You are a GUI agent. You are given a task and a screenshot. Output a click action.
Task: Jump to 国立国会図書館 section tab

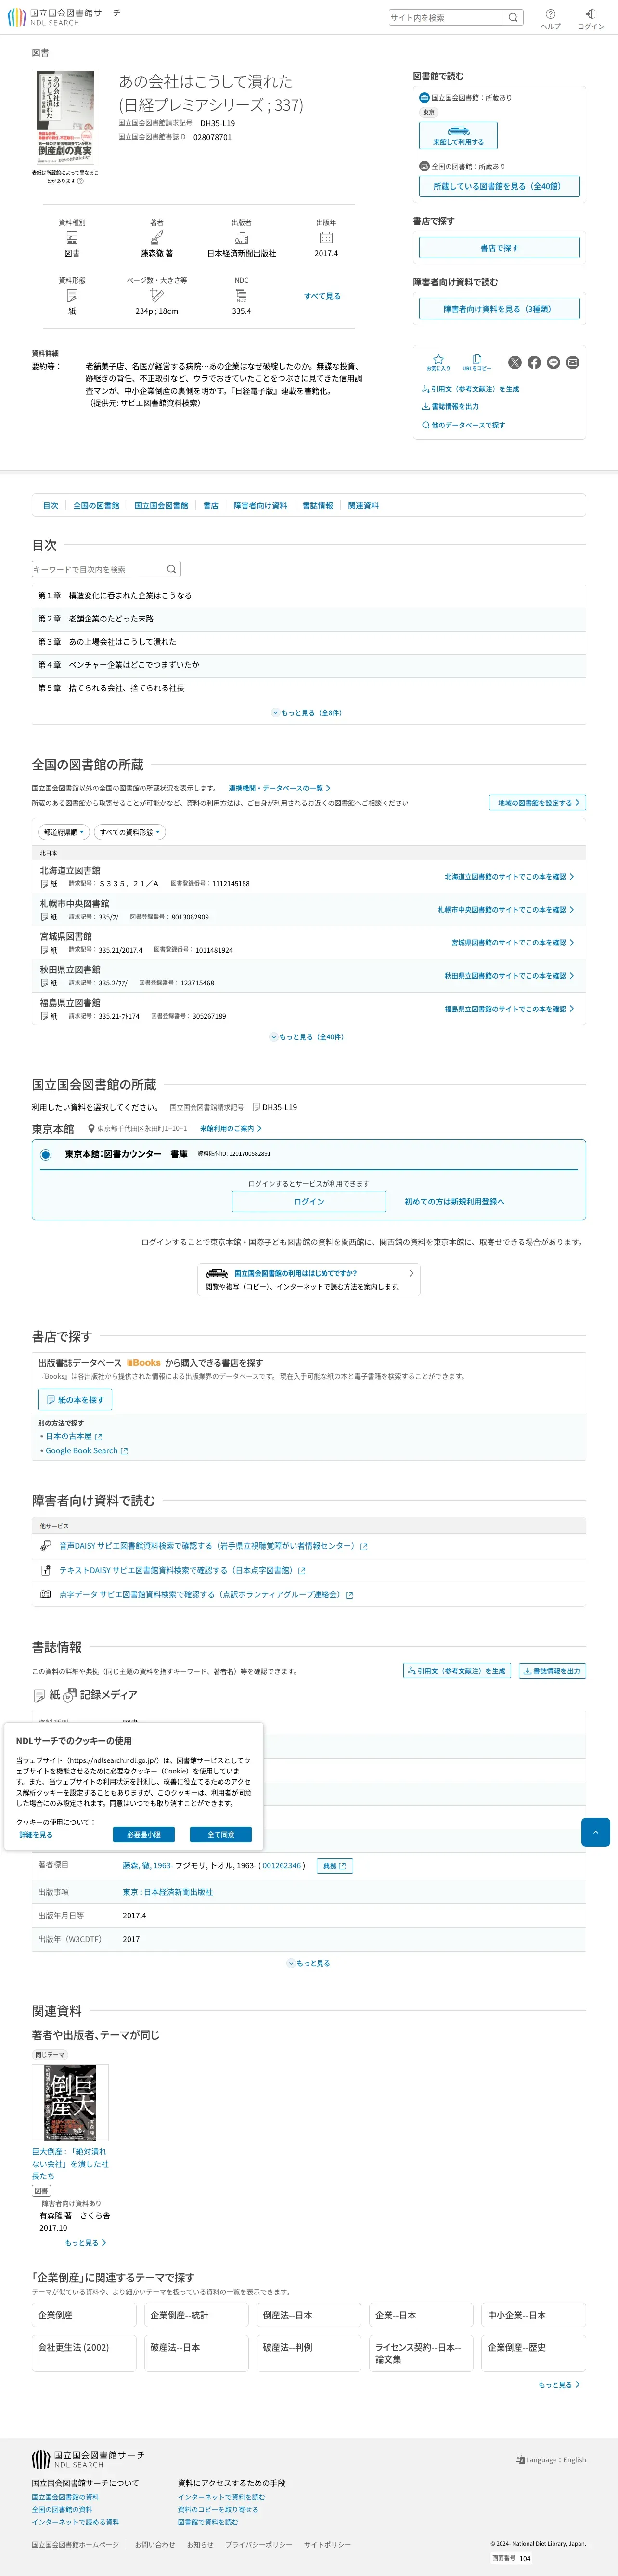[x=161, y=506]
